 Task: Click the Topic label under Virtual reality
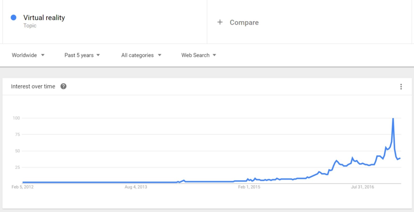[30, 26]
